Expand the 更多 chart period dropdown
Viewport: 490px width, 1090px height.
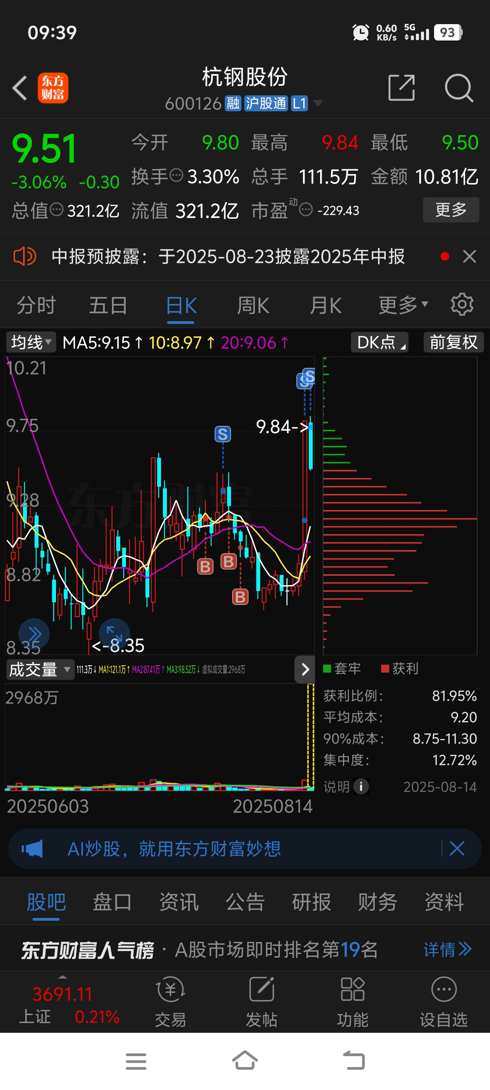click(403, 305)
